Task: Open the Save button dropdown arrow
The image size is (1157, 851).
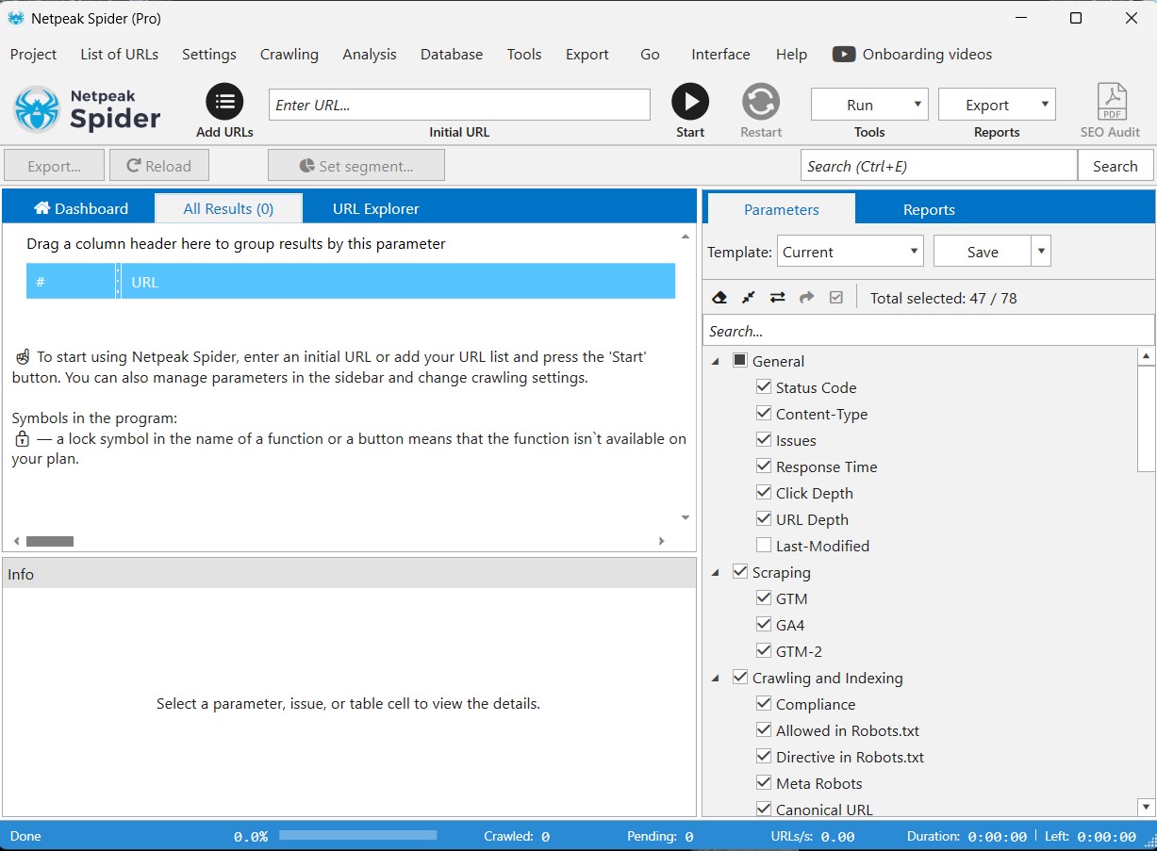Action: pos(1041,252)
